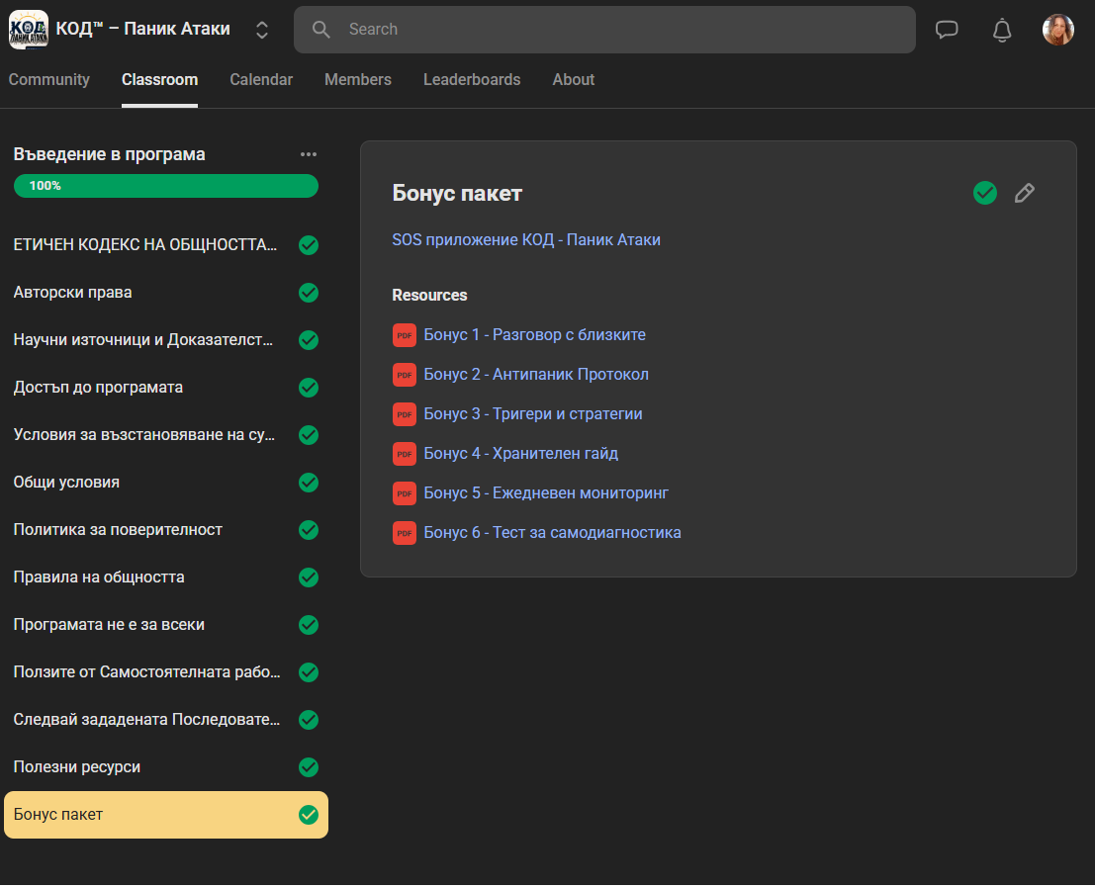This screenshot has width=1095, height=888.
Task: Click the PDF icon for Бонус 6
Action: coord(405,533)
